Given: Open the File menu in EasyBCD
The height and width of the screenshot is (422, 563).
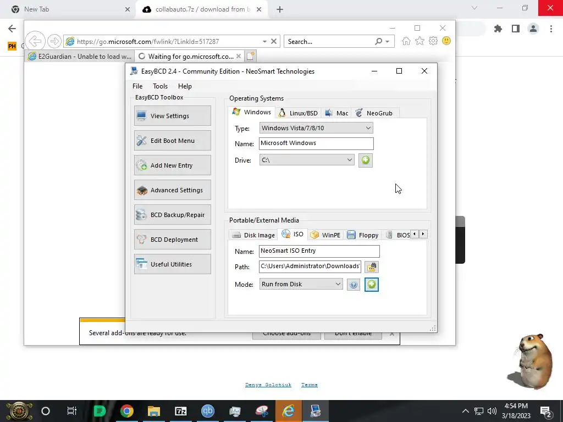Looking at the screenshot, I should click(137, 86).
